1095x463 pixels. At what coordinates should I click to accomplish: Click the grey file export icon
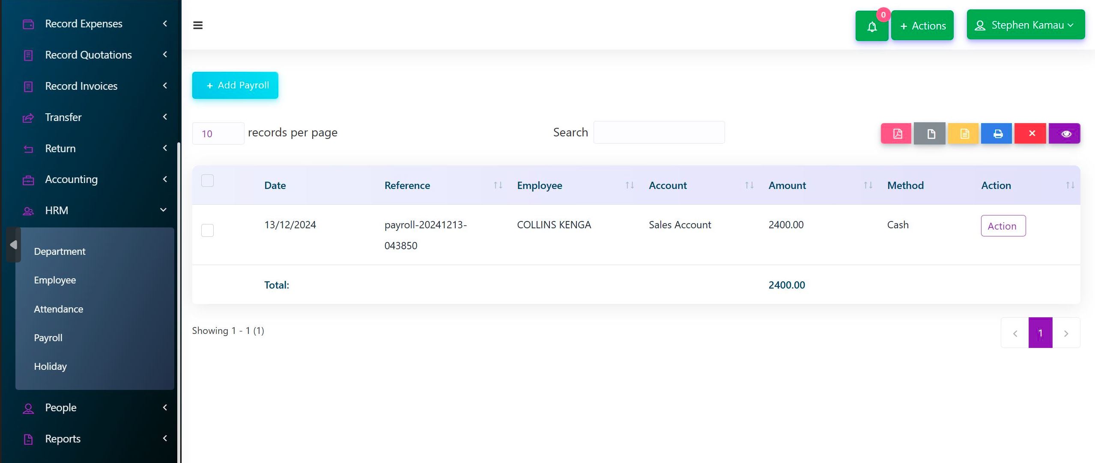coord(930,134)
